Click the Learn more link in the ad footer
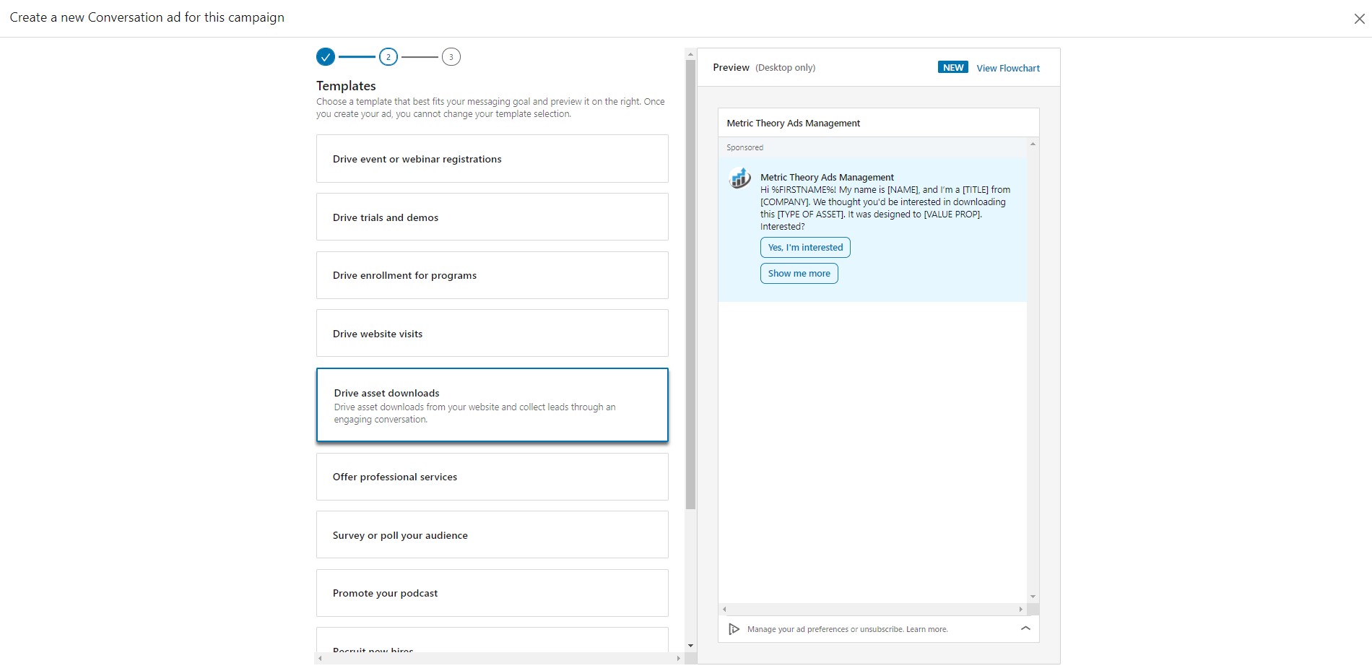The width and height of the screenshot is (1372, 671). [x=926, y=629]
